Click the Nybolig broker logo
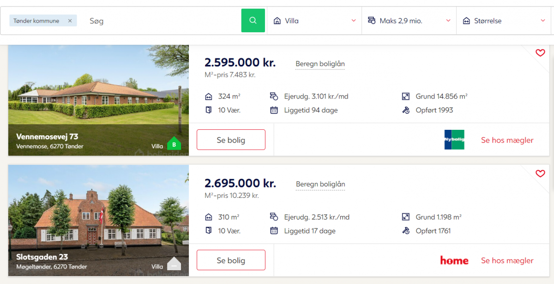Screen dimensions: 554x284 454,139
